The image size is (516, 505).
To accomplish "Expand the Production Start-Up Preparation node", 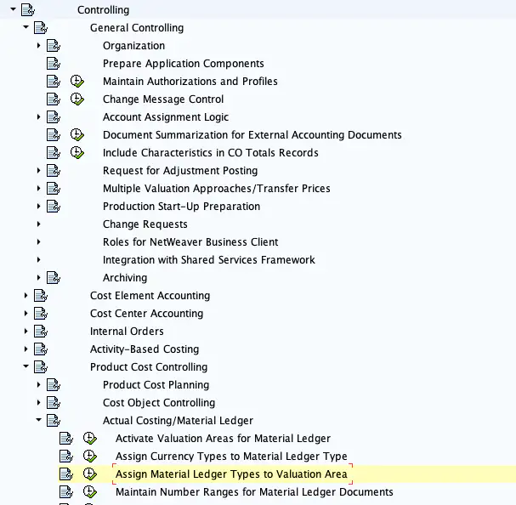I will pos(38,206).
